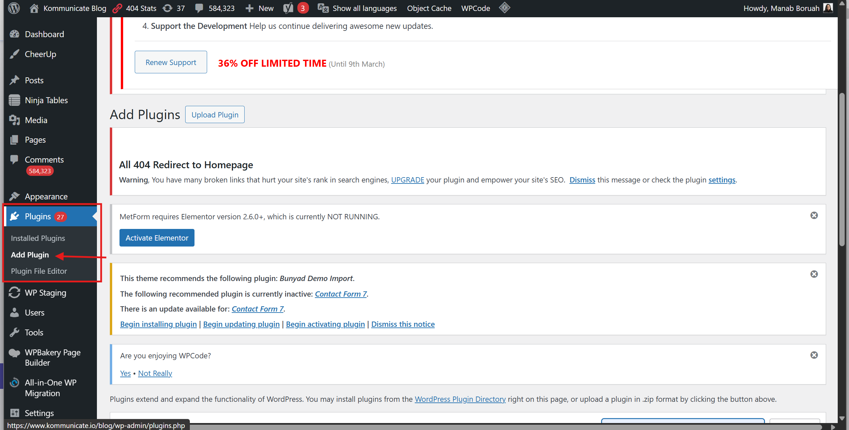The height and width of the screenshot is (430, 849).
Task: Open the Yoast SEO icon in admin bar
Action: point(288,8)
